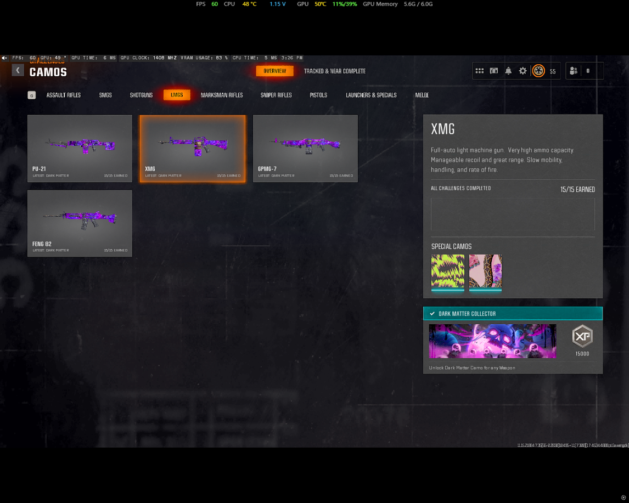The image size is (629, 503).
Task: Open the GPMG-7 weapon card
Action: (305, 148)
